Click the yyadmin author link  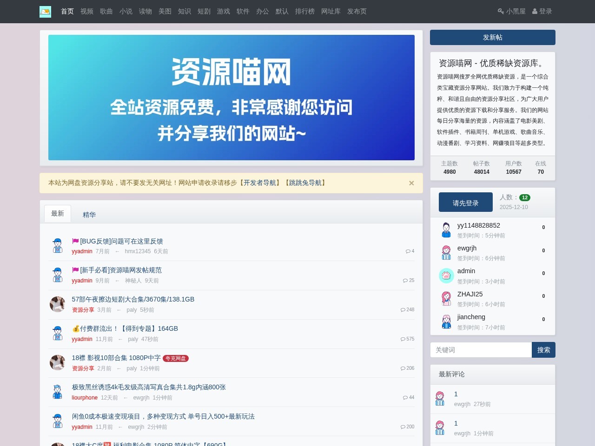pos(82,251)
